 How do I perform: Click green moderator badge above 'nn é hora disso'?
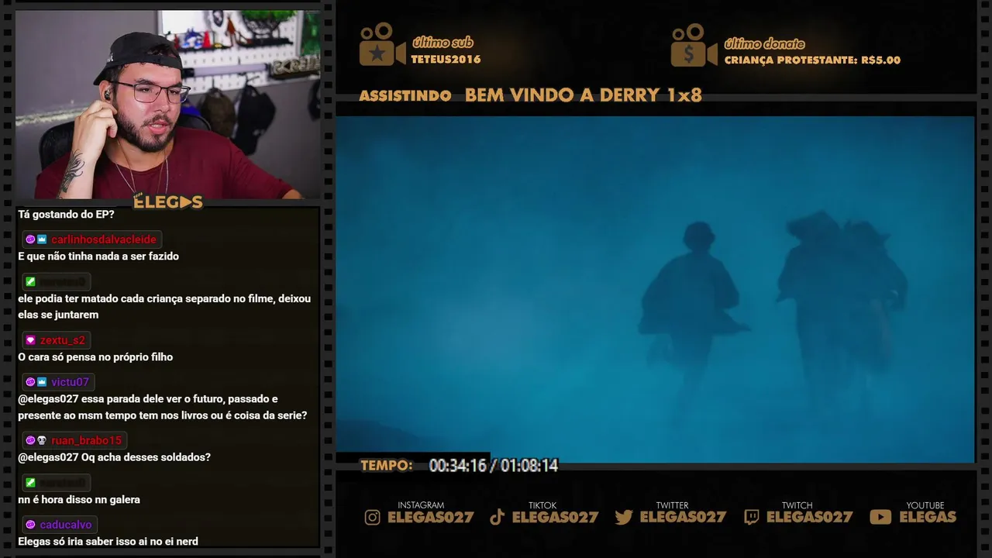tap(30, 482)
